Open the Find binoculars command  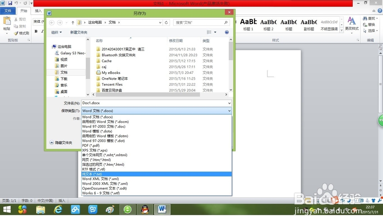[370, 18]
